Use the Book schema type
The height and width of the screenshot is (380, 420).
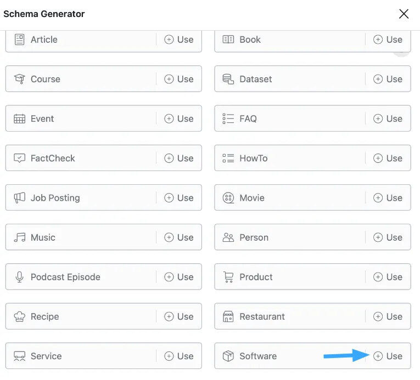coord(388,39)
